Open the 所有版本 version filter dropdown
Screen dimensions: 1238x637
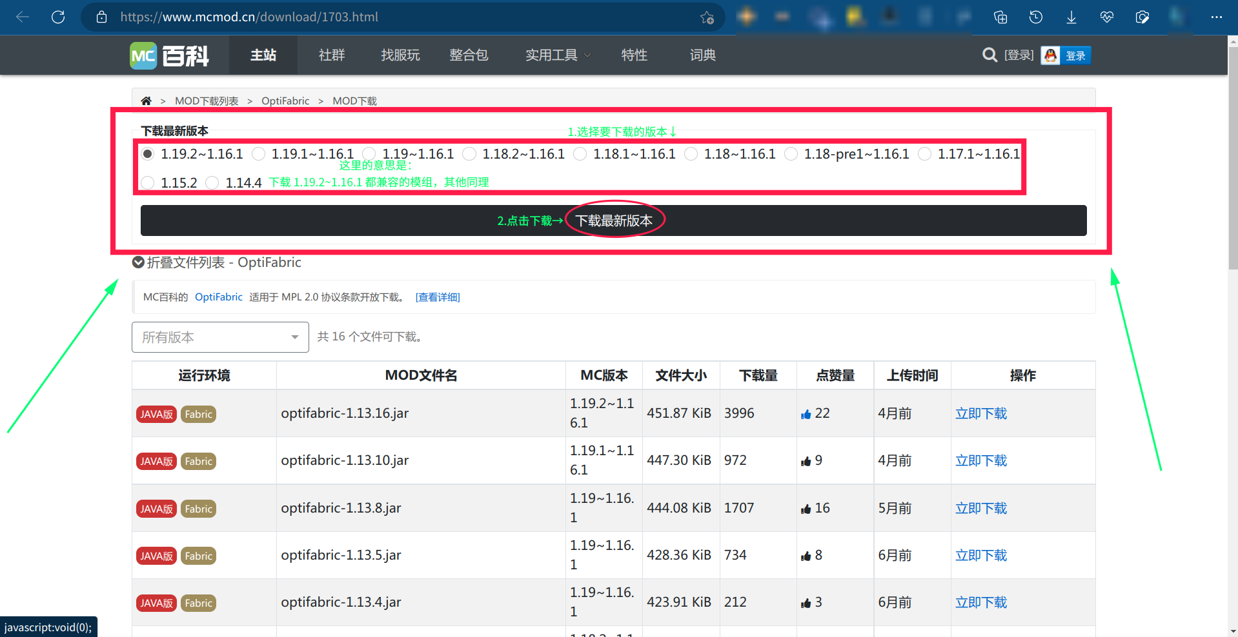coord(220,337)
